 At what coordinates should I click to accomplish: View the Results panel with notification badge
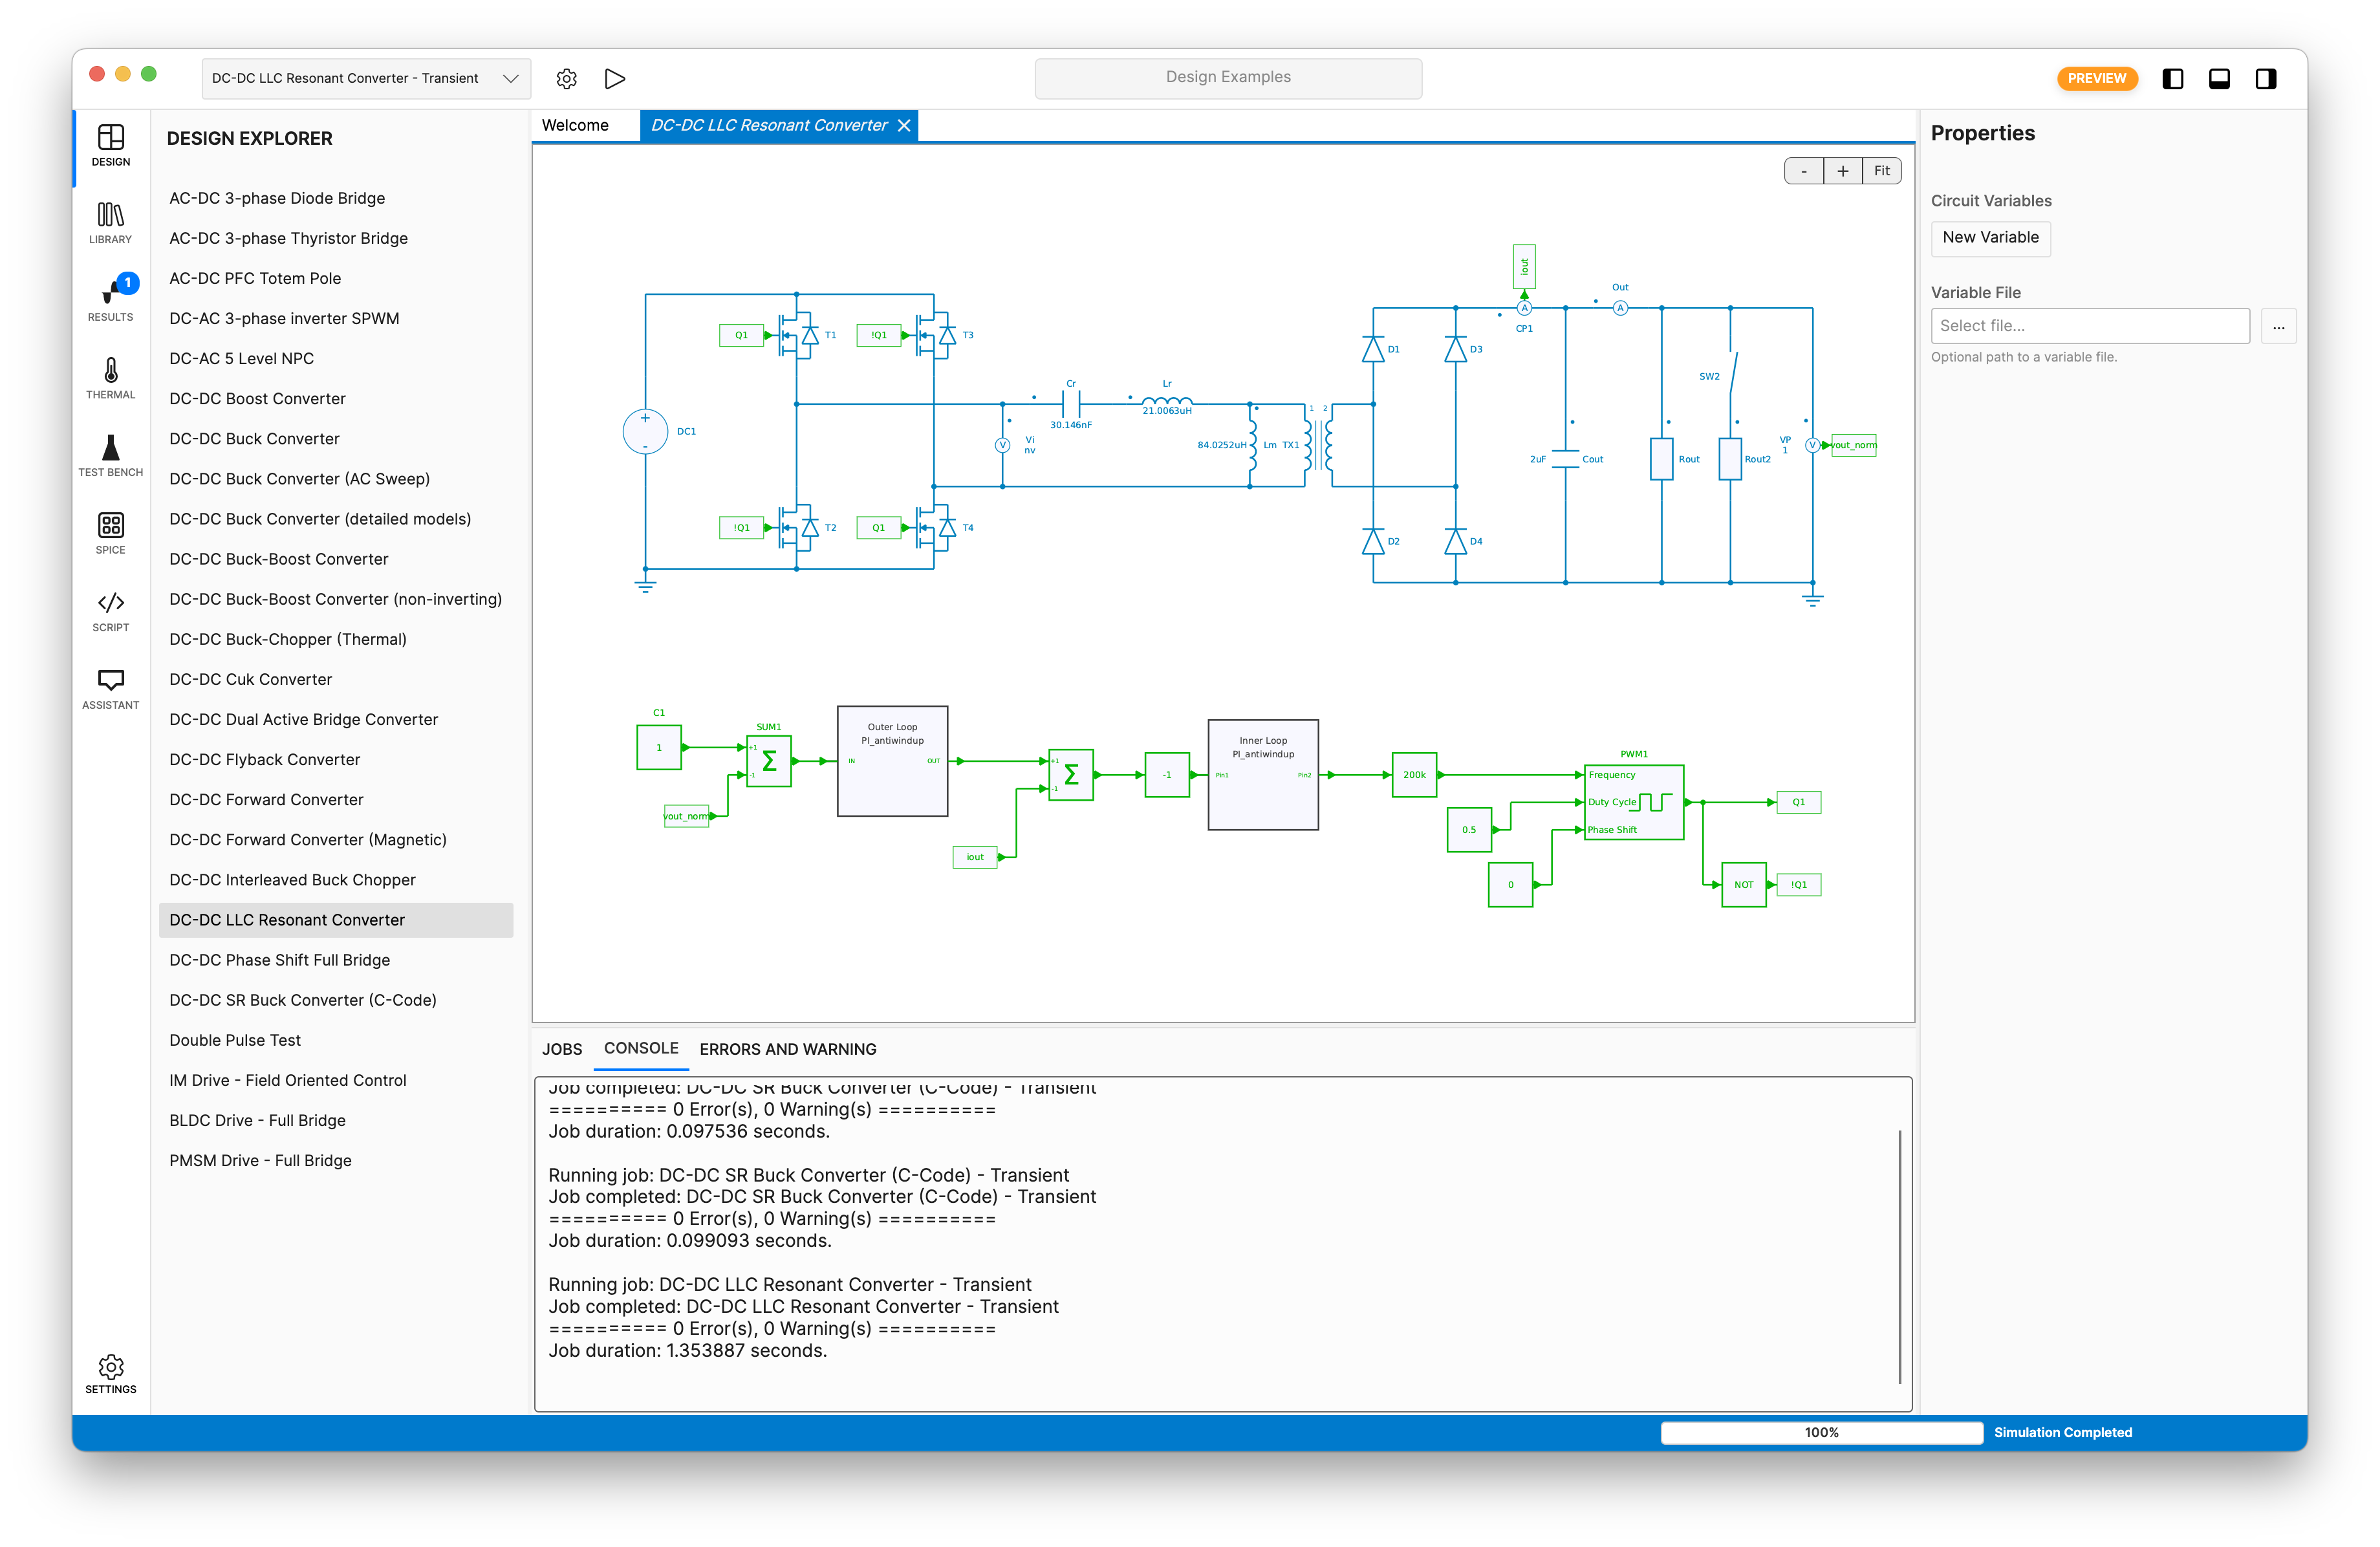click(x=110, y=298)
